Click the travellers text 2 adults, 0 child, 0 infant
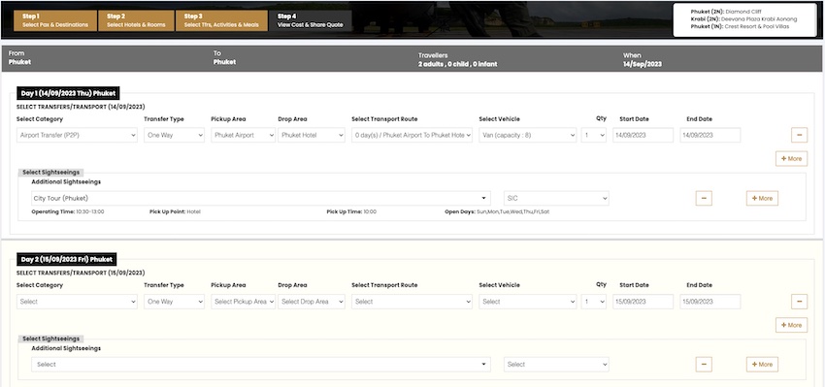The width and height of the screenshot is (825, 387). [x=457, y=64]
